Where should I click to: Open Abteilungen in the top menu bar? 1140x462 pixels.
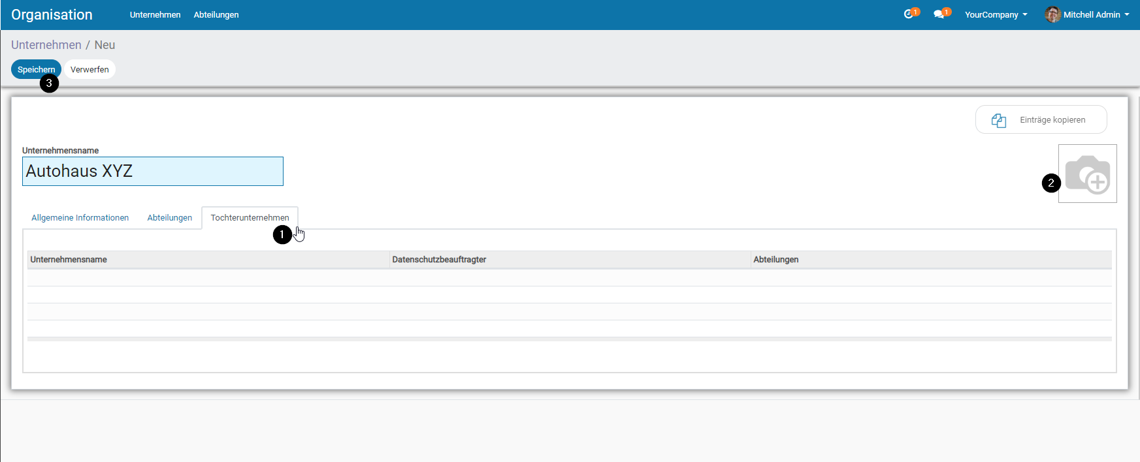(216, 14)
